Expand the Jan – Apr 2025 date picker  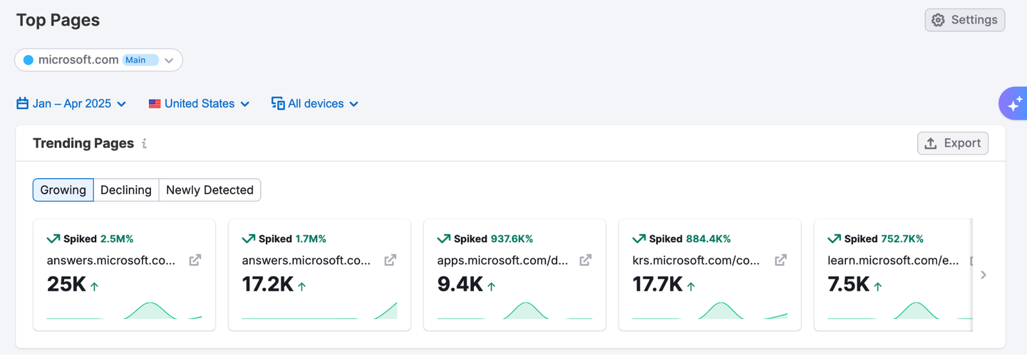71,103
